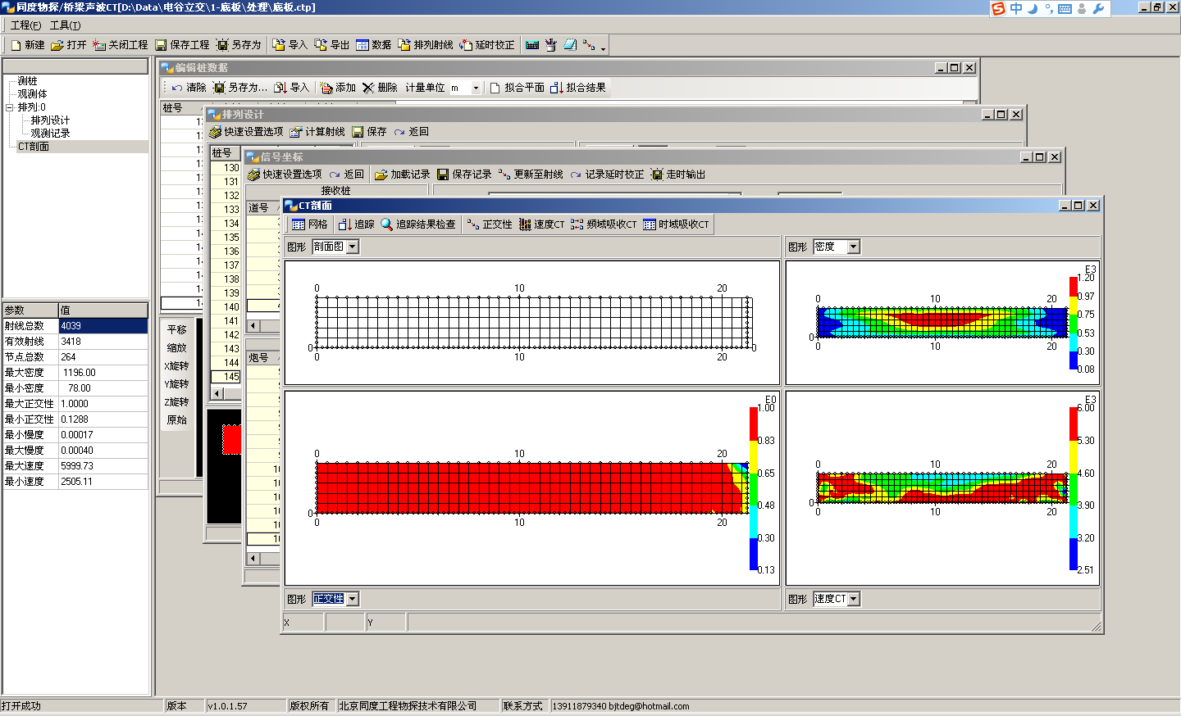Click 排列射线 in the main toolbar
Viewport: 1181px width, 716px height.
click(x=426, y=45)
